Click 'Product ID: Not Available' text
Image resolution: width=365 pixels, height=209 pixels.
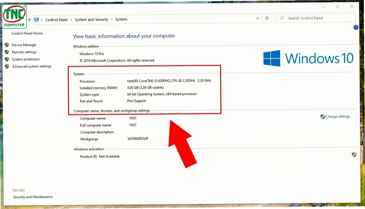[100, 157]
